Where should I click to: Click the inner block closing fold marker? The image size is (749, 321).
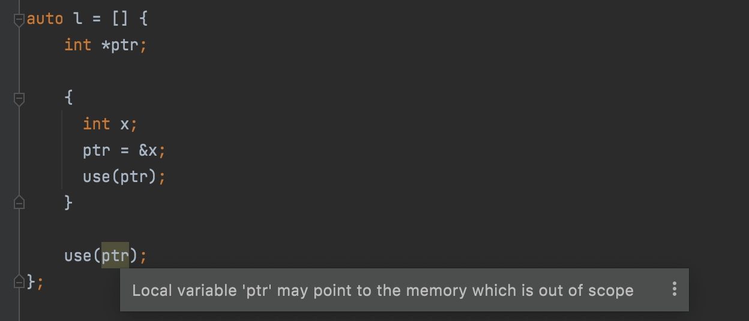(19, 202)
